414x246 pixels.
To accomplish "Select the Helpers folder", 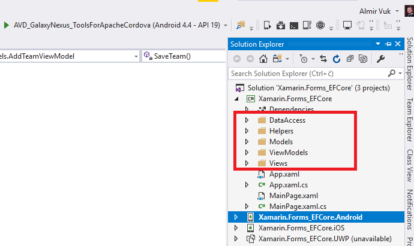I will pyautogui.click(x=281, y=131).
